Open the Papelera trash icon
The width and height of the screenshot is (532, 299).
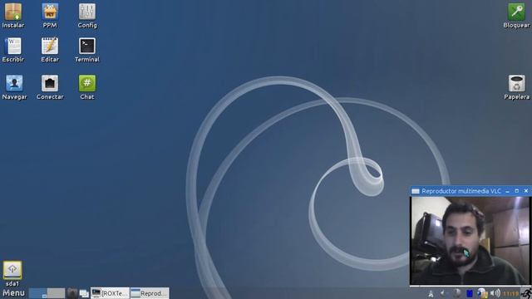click(516, 87)
